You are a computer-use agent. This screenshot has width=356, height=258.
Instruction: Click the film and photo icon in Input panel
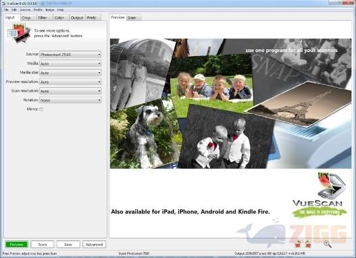tap(18, 33)
